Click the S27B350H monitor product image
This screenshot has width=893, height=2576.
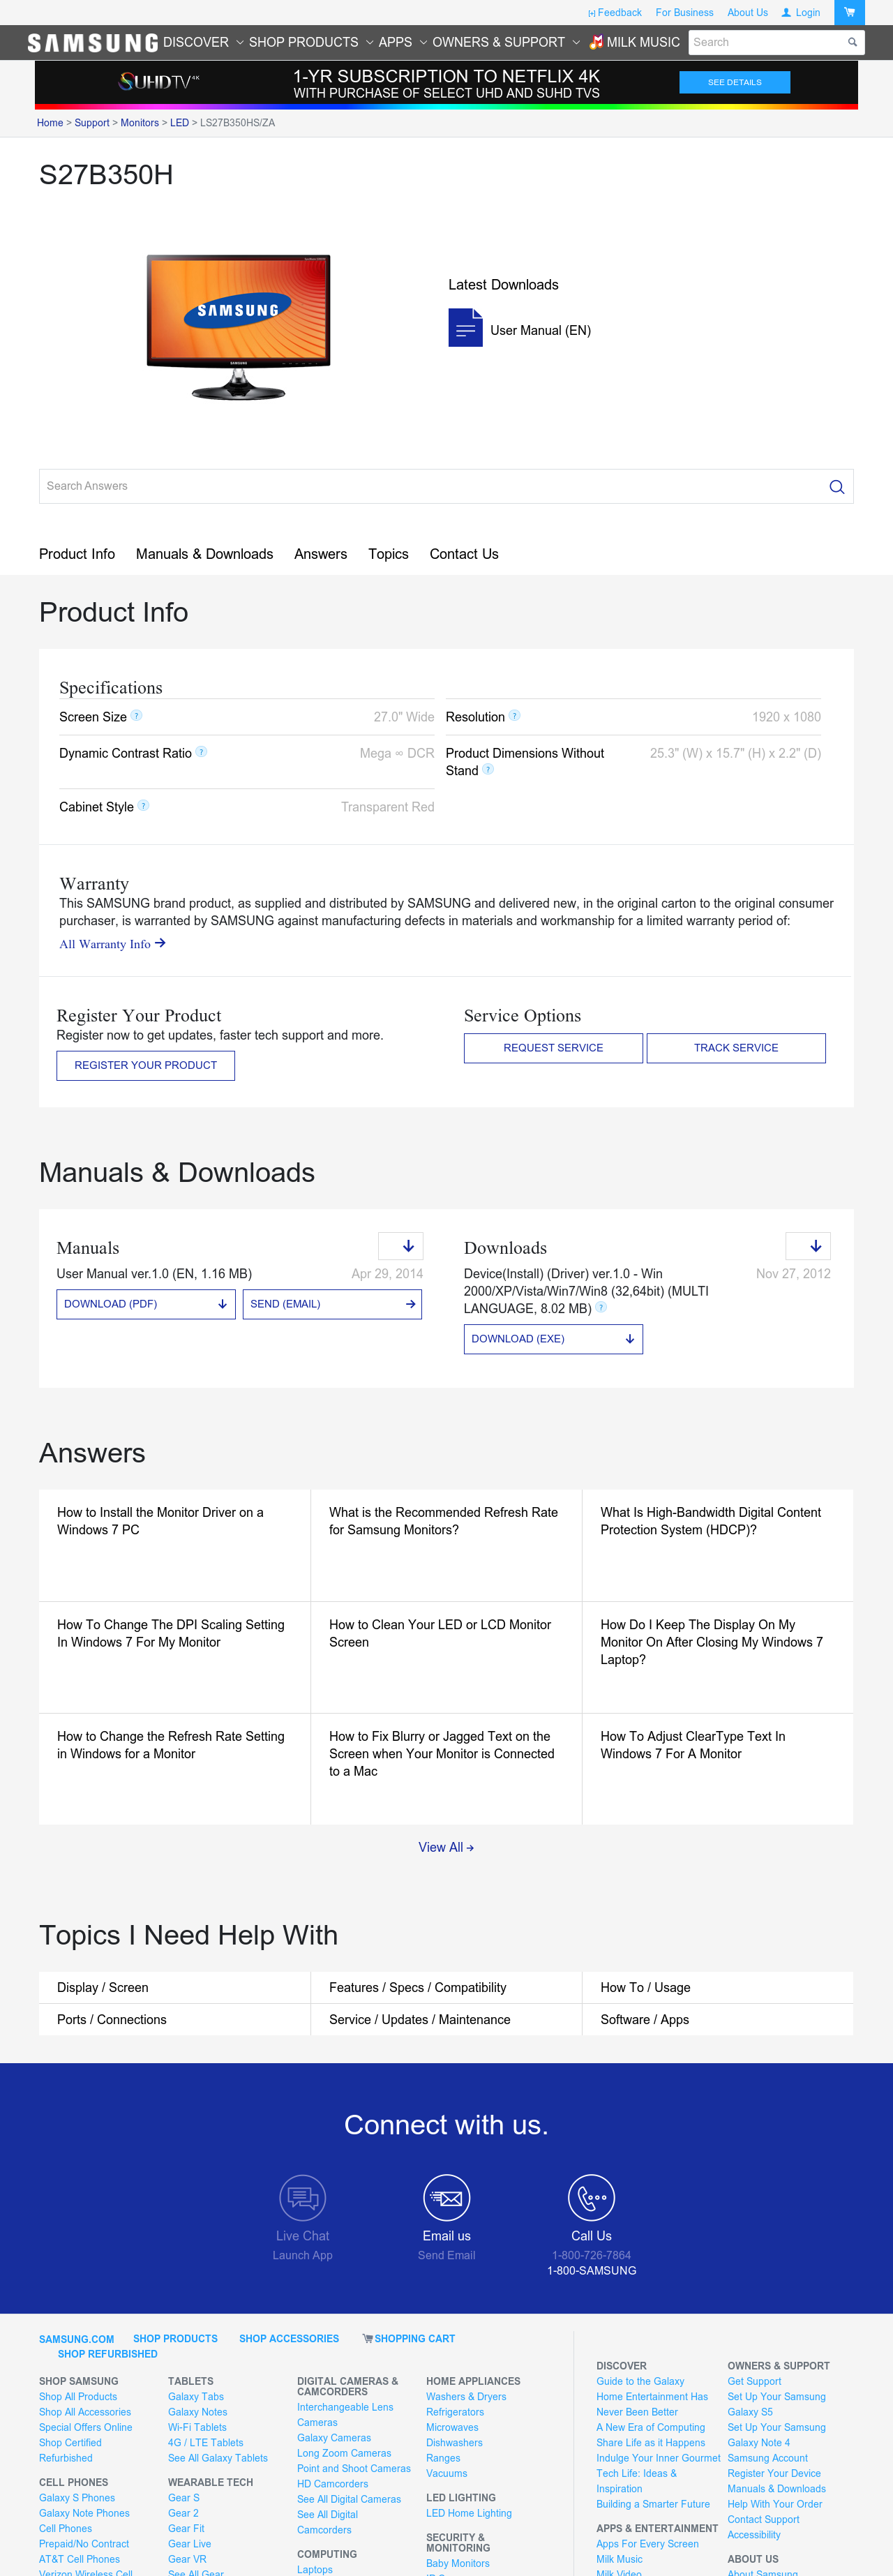pyautogui.click(x=238, y=326)
